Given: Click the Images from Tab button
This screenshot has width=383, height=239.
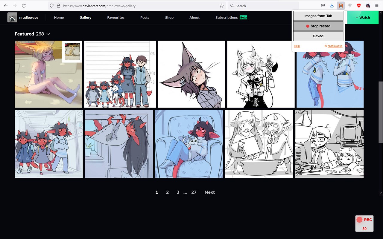Looking at the screenshot, I should (318, 16).
